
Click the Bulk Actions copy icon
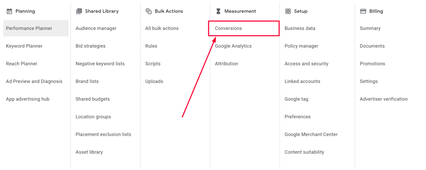click(148, 11)
